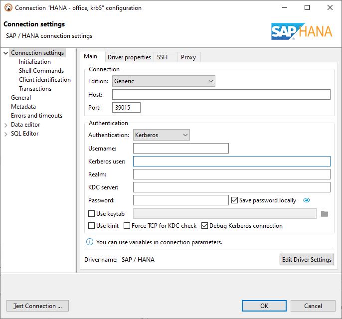The height and width of the screenshot is (319, 342).
Task: Close the configuration dialog window
Action: coord(330,7)
